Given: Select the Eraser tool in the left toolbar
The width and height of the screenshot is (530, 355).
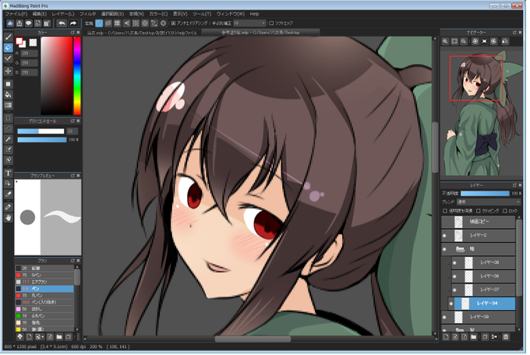Looking at the screenshot, I should tap(9, 48).
